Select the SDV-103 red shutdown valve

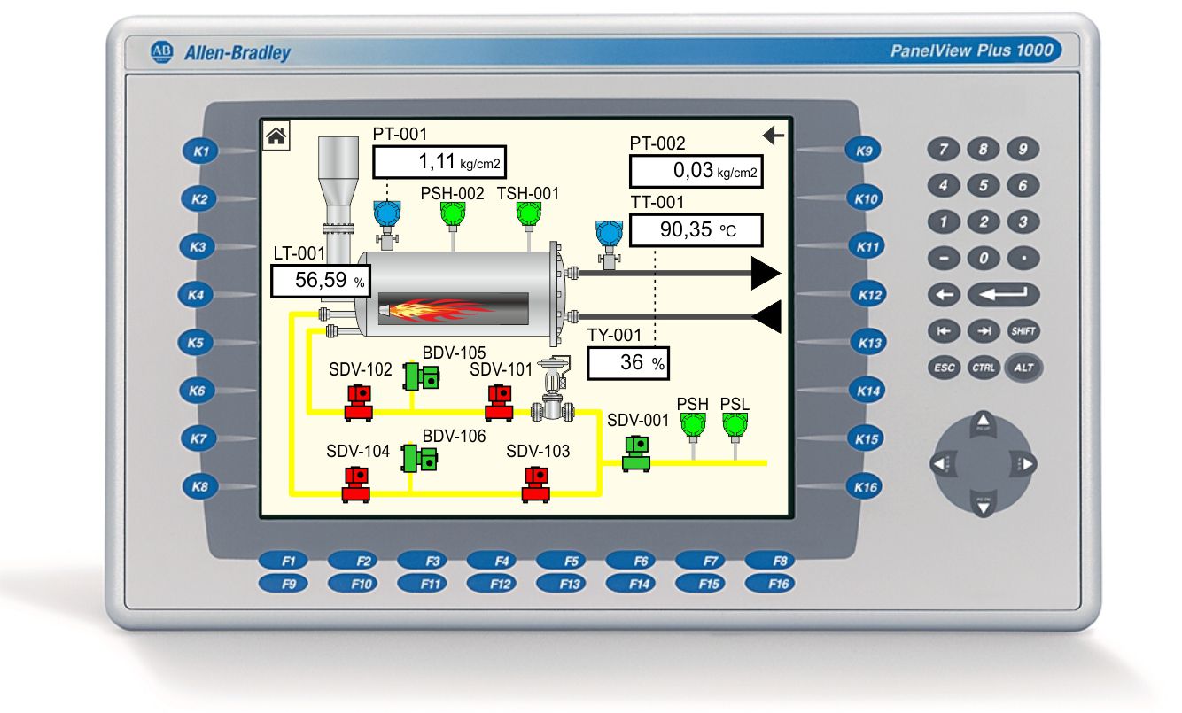(x=537, y=484)
